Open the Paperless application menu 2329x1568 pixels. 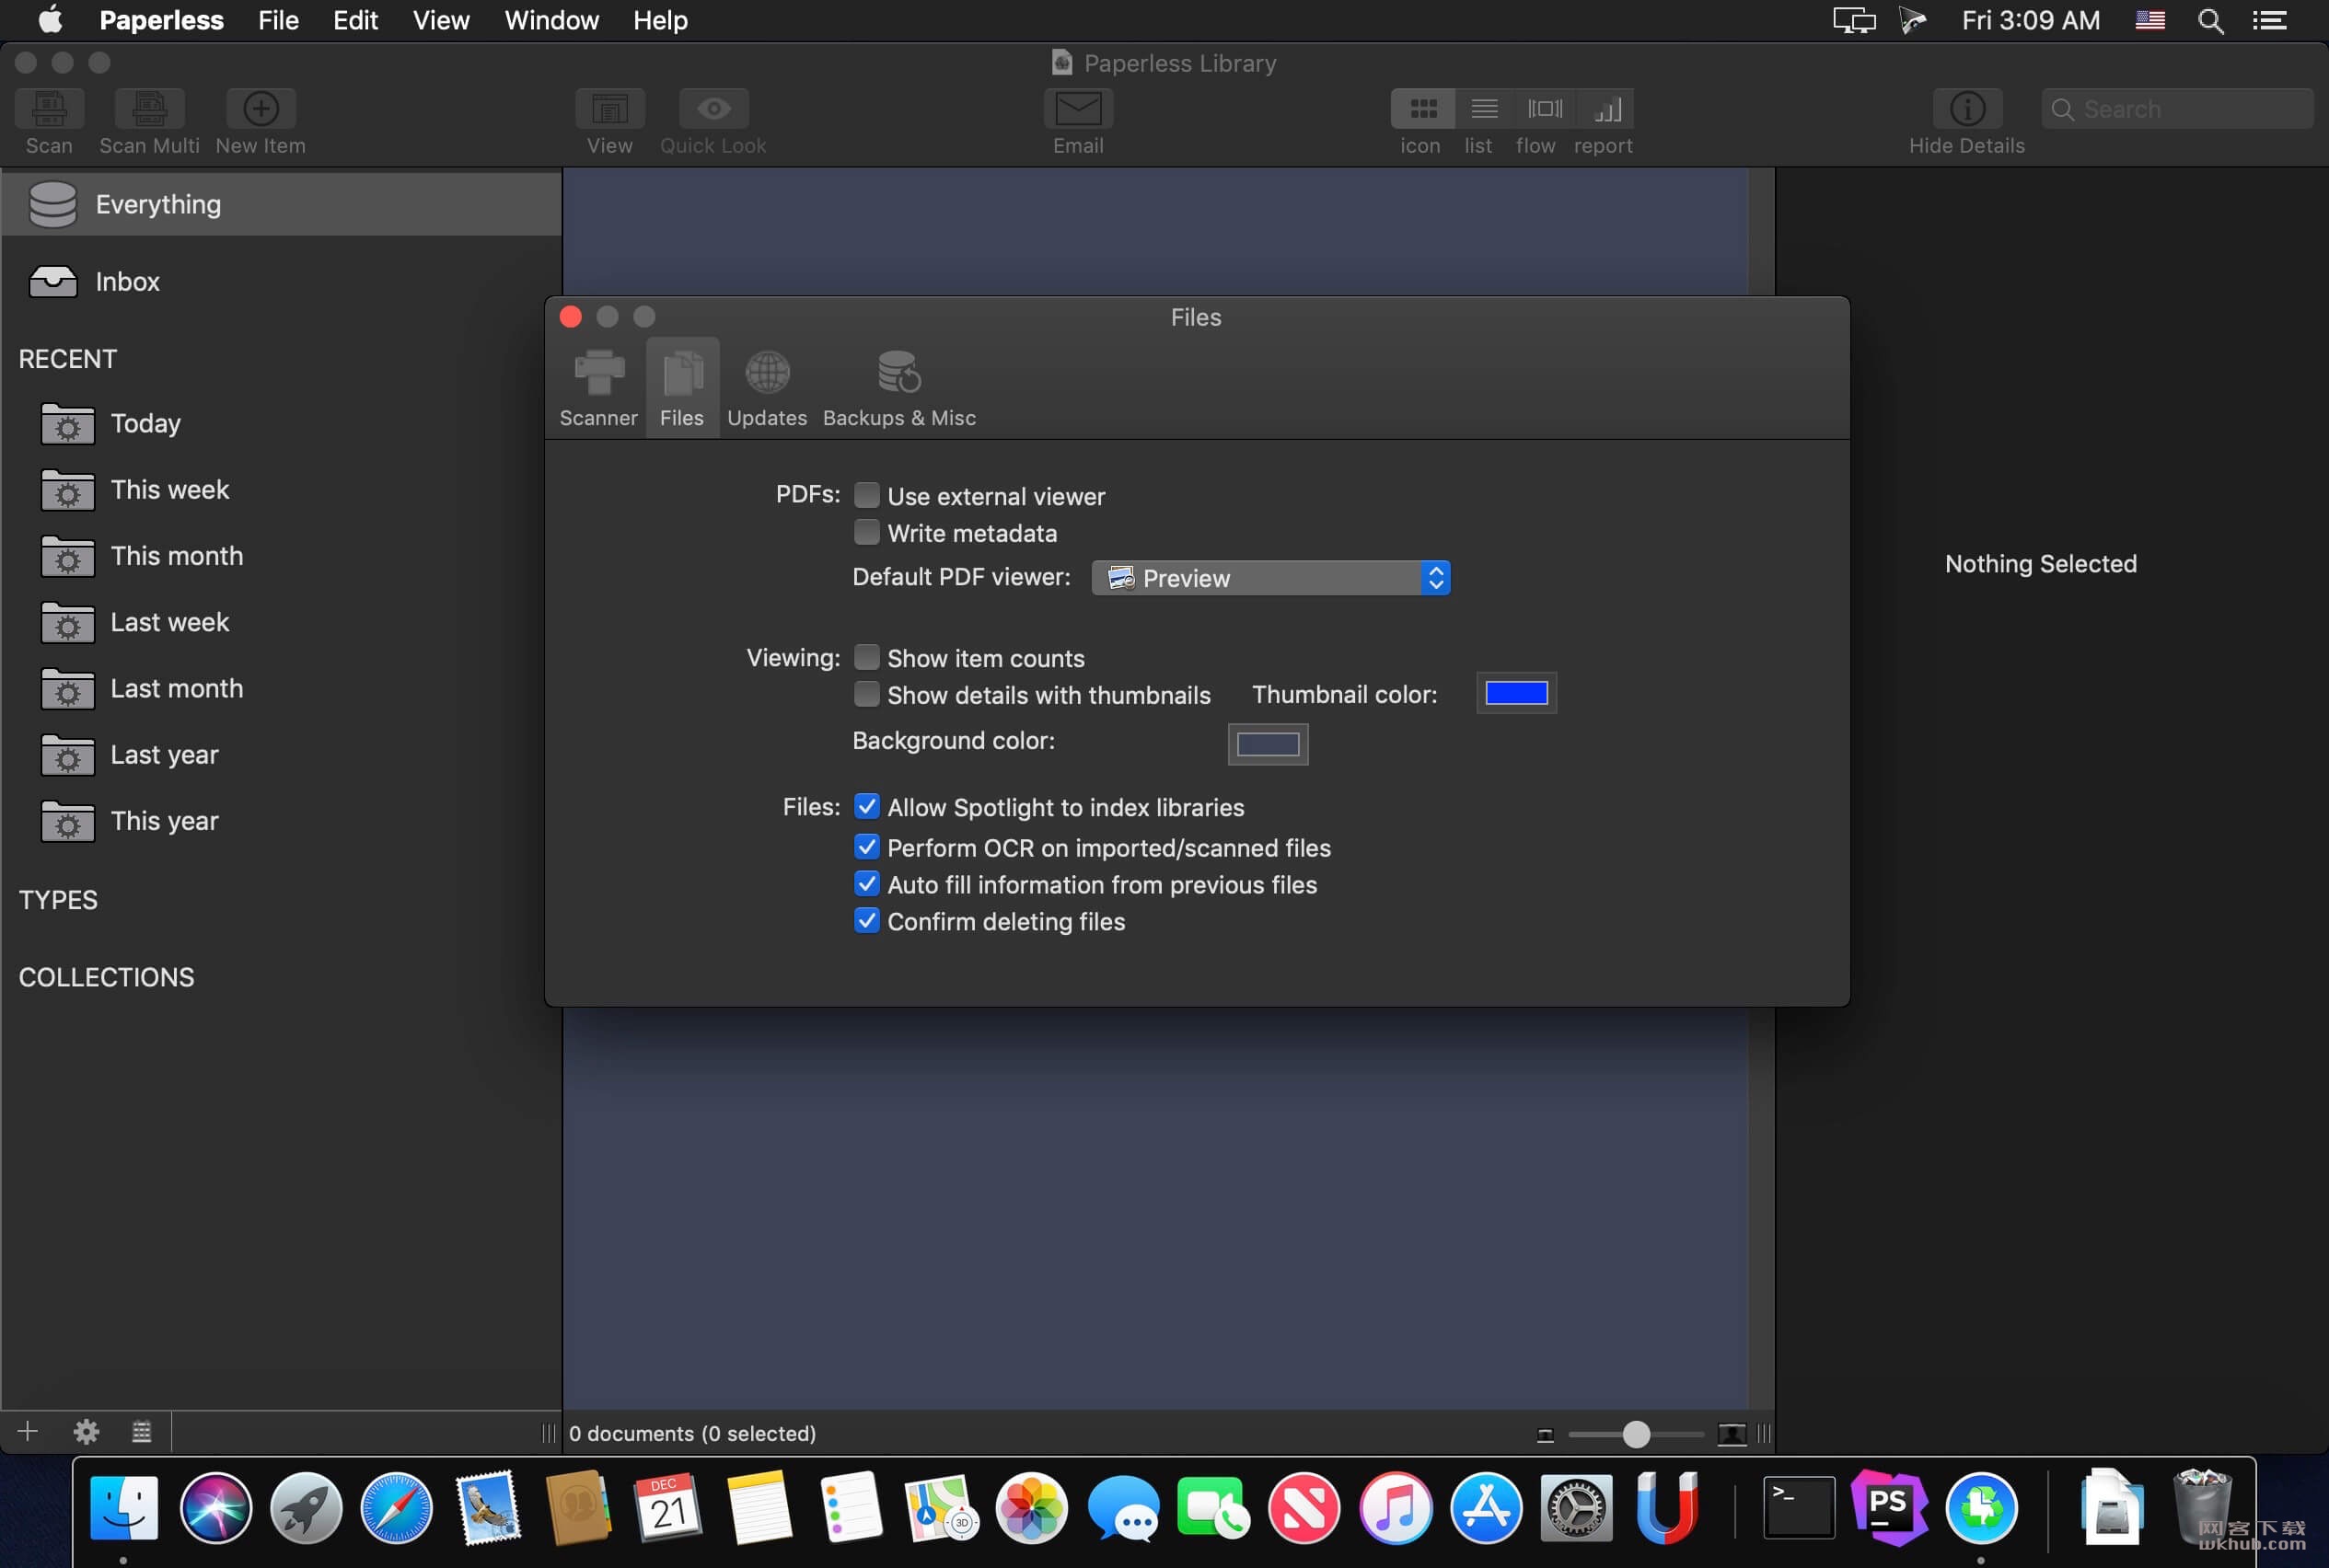[x=161, y=20]
